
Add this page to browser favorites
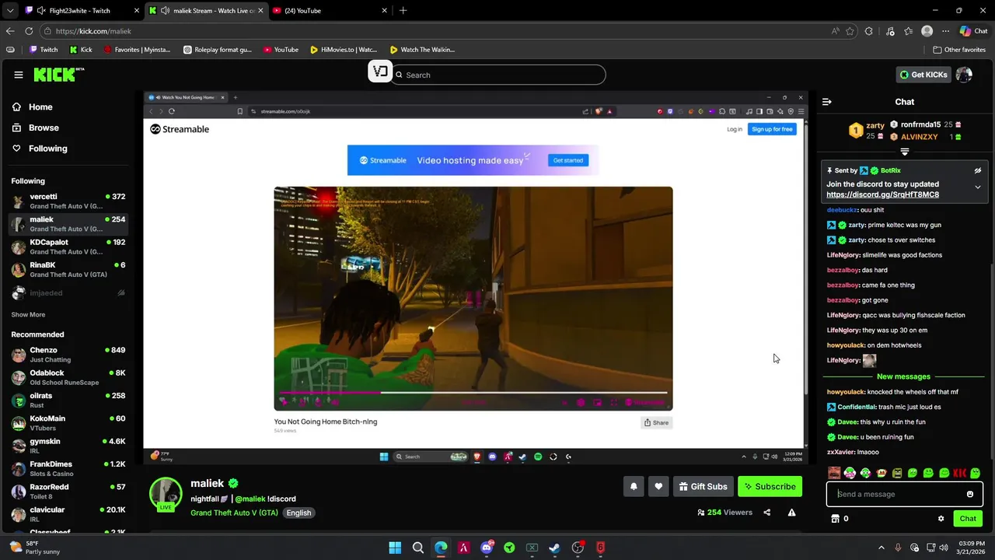850,31
